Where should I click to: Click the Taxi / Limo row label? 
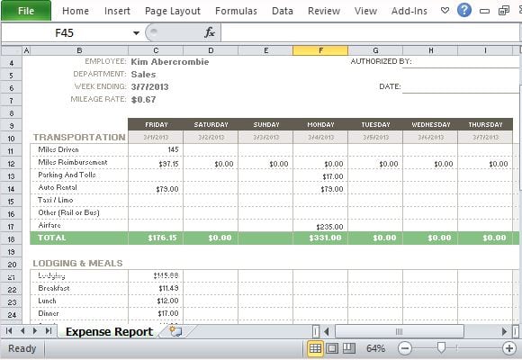click(55, 200)
